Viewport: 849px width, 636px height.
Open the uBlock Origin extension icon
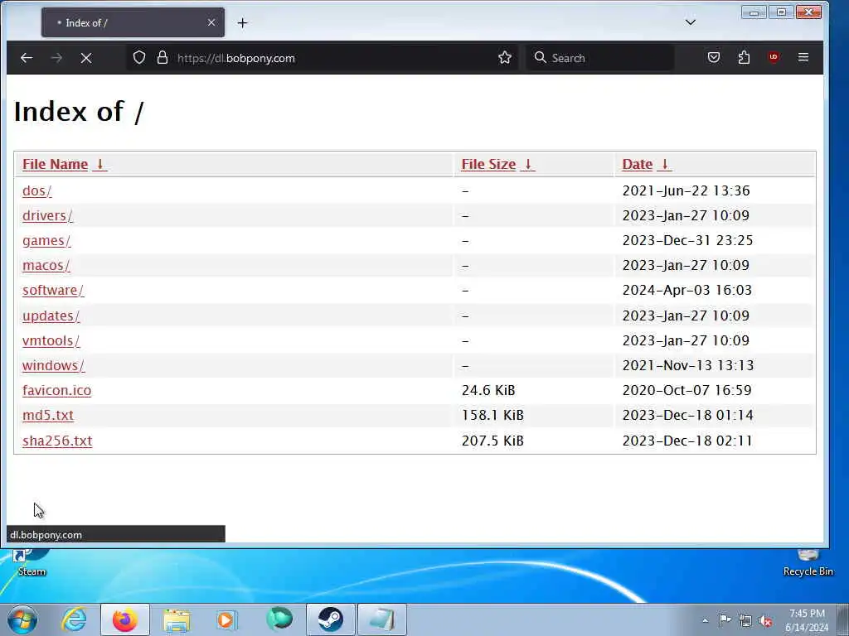[x=774, y=57]
